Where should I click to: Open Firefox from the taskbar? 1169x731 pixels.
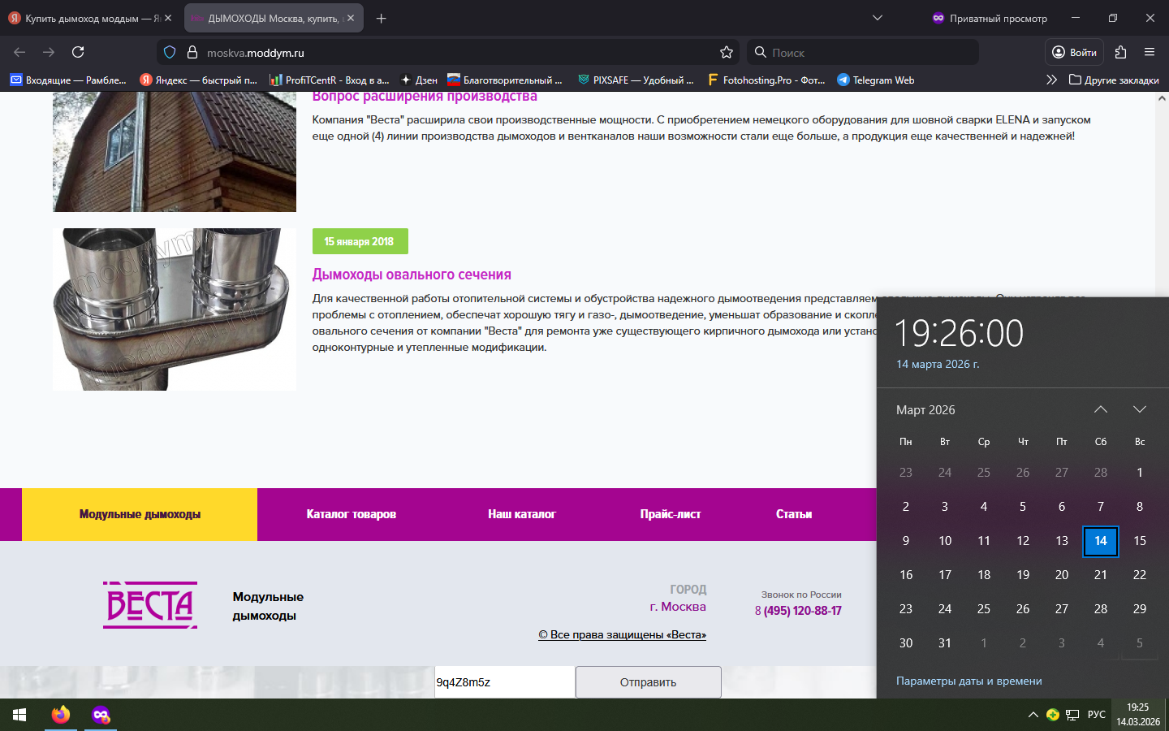click(61, 715)
